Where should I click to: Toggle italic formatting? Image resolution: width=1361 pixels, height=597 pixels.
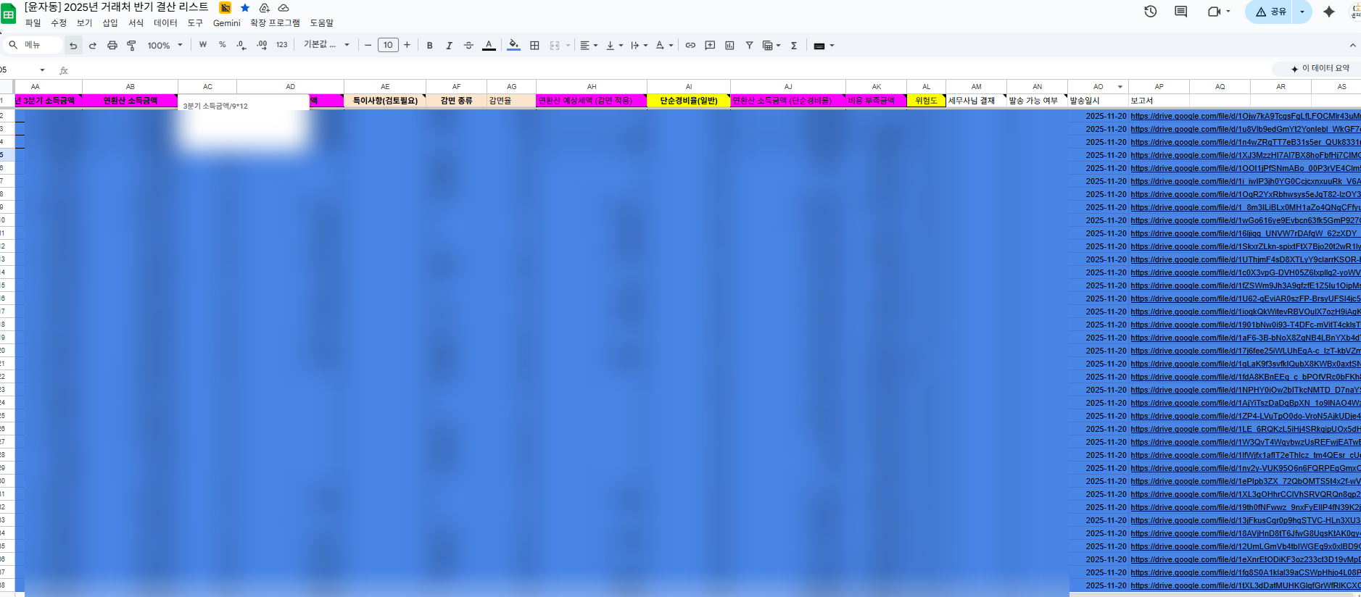click(x=449, y=45)
